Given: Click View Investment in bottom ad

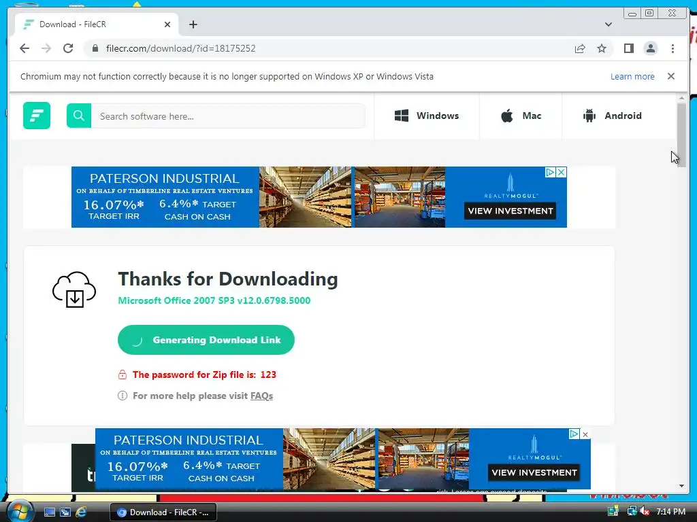Looking at the screenshot, I should click(534, 472).
